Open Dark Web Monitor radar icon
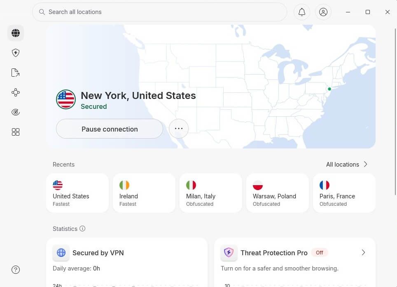397x287 pixels. [x=16, y=112]
